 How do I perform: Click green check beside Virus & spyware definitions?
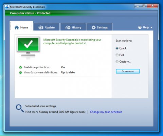(20, 72)
